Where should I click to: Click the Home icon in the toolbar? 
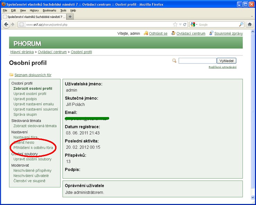tap(250, 24)
